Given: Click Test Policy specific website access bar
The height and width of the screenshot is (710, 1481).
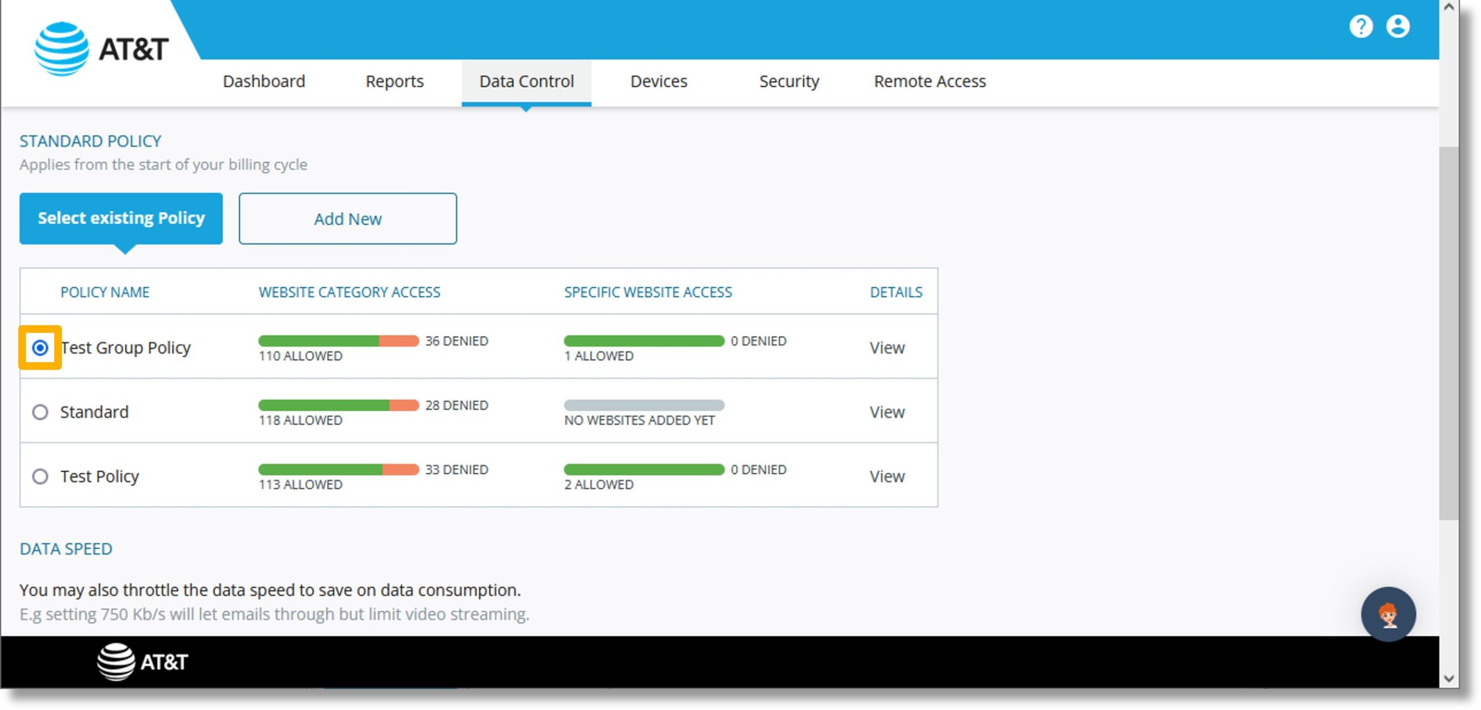Looking at the screenshot, I should point(644,469).
